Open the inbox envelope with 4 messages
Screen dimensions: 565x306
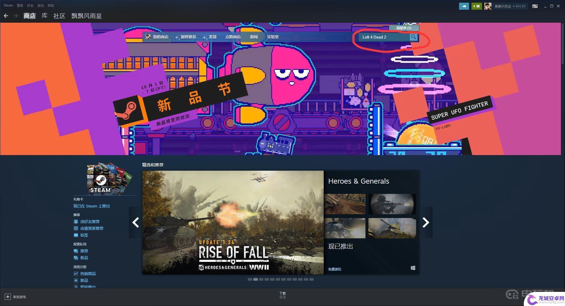coord(476,6)
